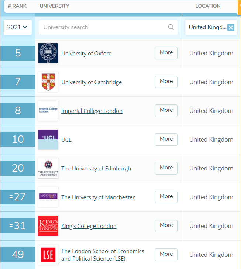Click the LOCATION column header
The width and height of the screenshot is (241, 269).
coord(208,6)
